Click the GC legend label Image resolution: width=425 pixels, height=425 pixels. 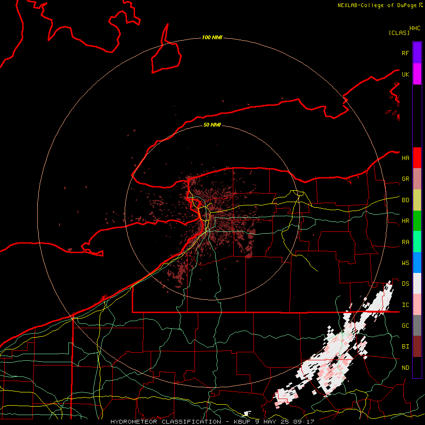405,326
